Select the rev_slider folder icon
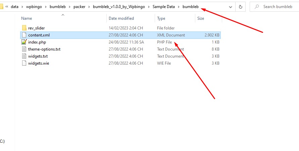This screenshot has width=299, height=151. [x=24, y=28]
